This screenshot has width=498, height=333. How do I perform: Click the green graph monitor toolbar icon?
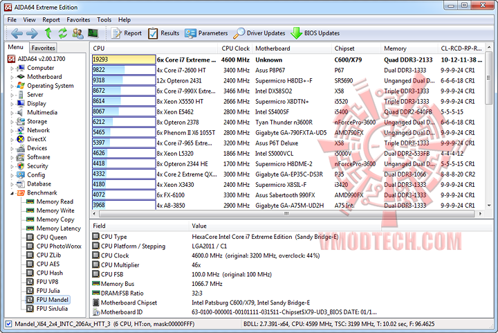pyautogui.click(x=93, y=33)
